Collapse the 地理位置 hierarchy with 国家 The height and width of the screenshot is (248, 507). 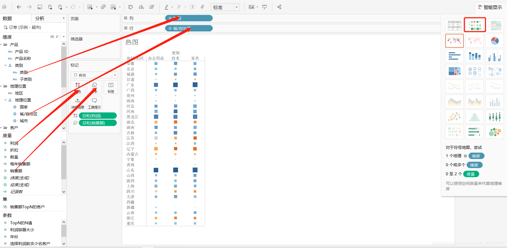coord(6,100)
